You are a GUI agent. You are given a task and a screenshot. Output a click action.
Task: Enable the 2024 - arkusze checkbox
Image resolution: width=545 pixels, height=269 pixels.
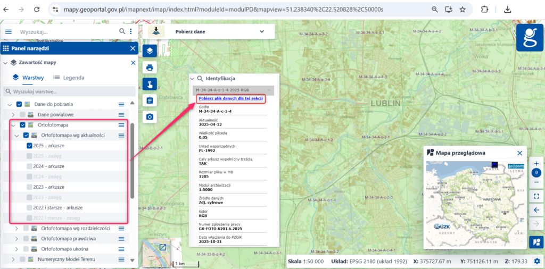pos(30,166)
